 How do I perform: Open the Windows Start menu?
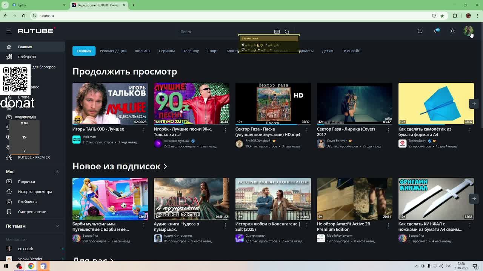pos(6,266)
